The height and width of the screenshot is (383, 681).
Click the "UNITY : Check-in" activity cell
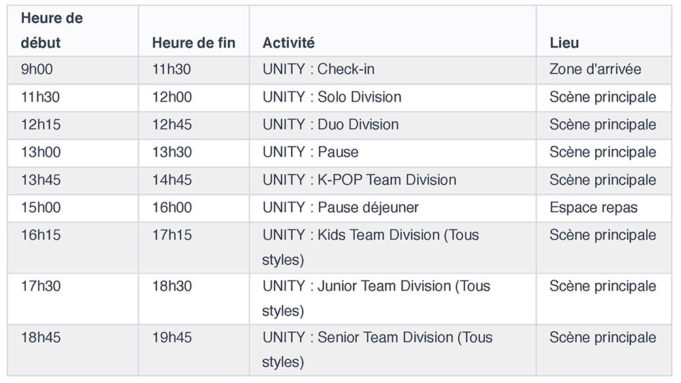(x=319, y=70)
